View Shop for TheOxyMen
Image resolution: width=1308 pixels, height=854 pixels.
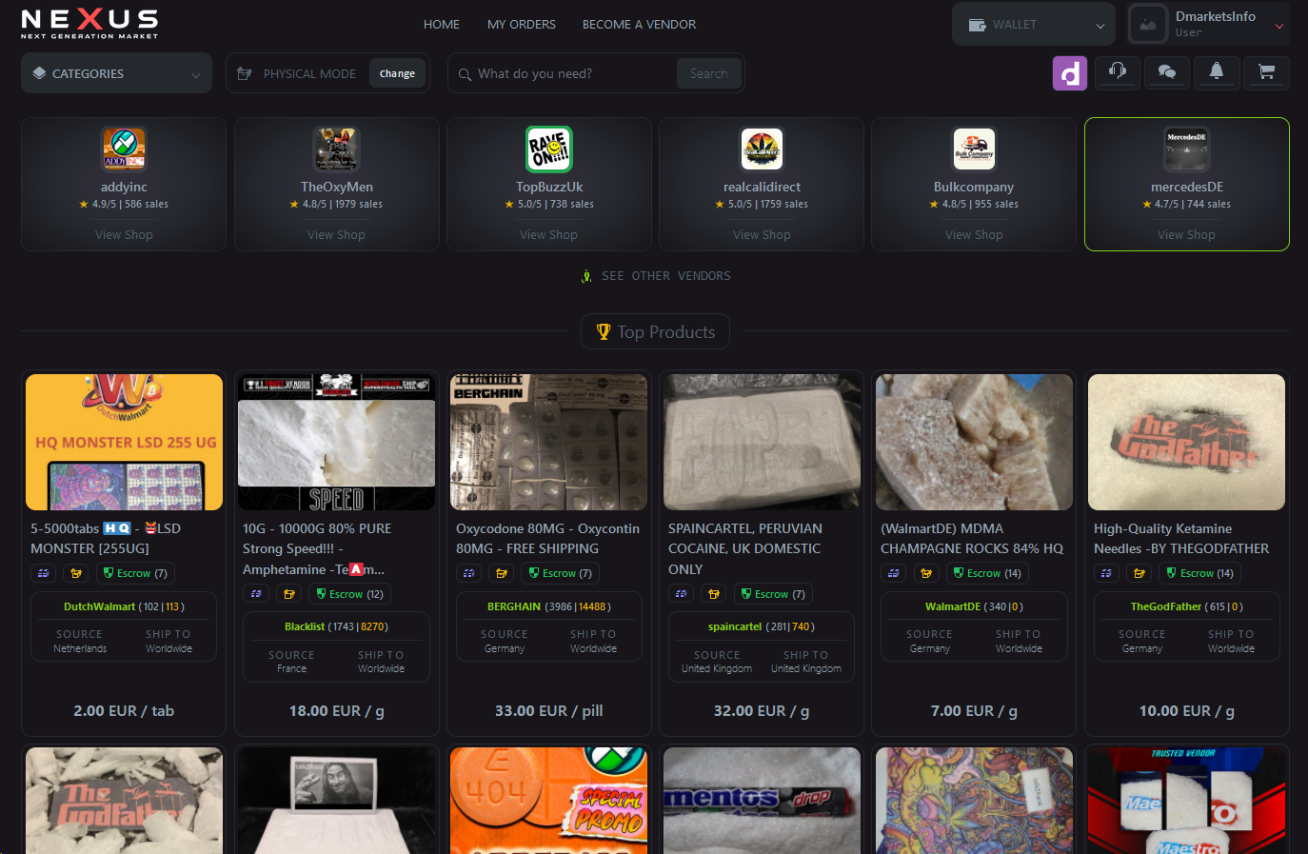point(336,234)
